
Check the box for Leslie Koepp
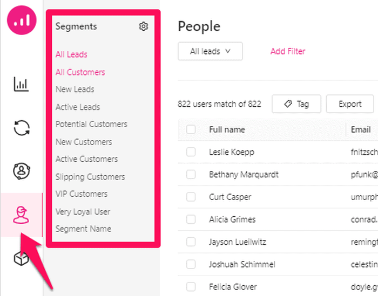[x=191, y=152]
